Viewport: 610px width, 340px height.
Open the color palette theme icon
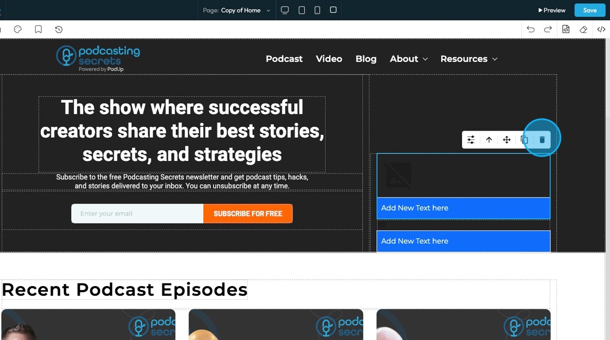click(18, 29)
